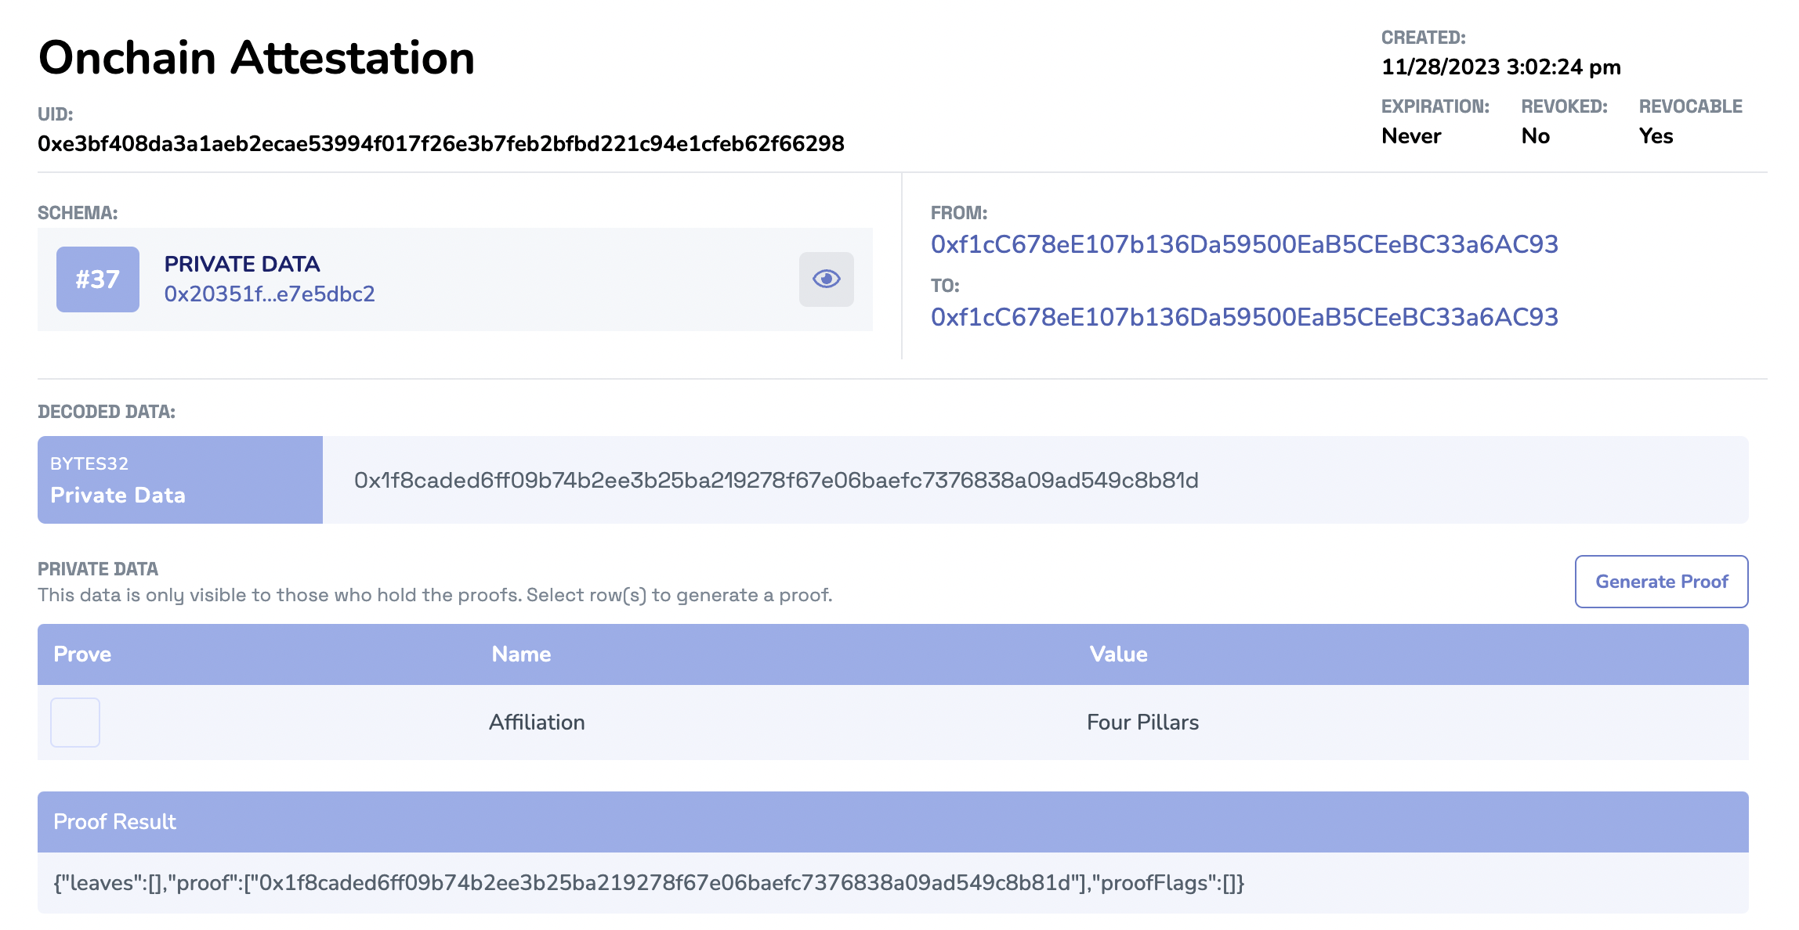Screen dimensions: 1799x930
Task: Click the Prove column header
Action: click(82, 654)
